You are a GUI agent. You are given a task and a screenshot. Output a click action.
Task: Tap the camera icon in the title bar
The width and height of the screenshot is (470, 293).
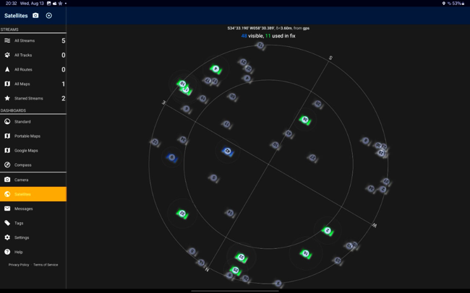[35, 15]
